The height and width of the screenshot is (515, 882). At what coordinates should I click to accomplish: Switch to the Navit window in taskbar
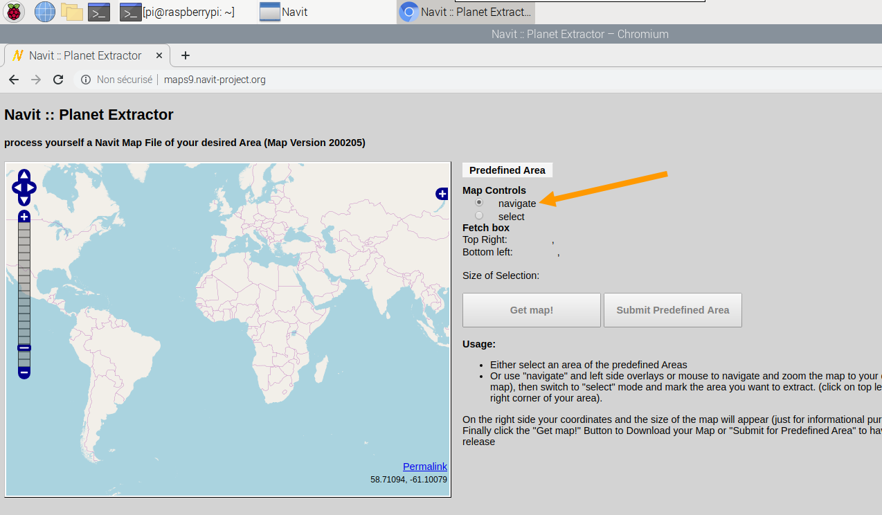click(x=284, y=12)
